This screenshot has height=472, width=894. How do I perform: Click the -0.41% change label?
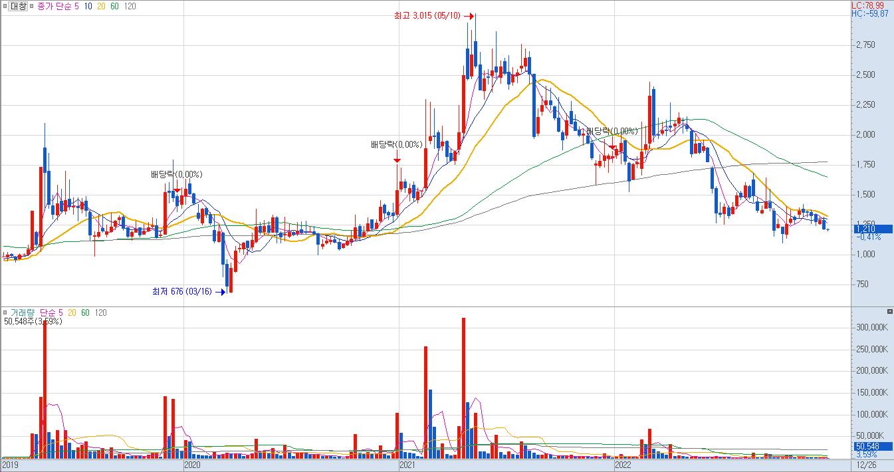[x=867, y=237]
